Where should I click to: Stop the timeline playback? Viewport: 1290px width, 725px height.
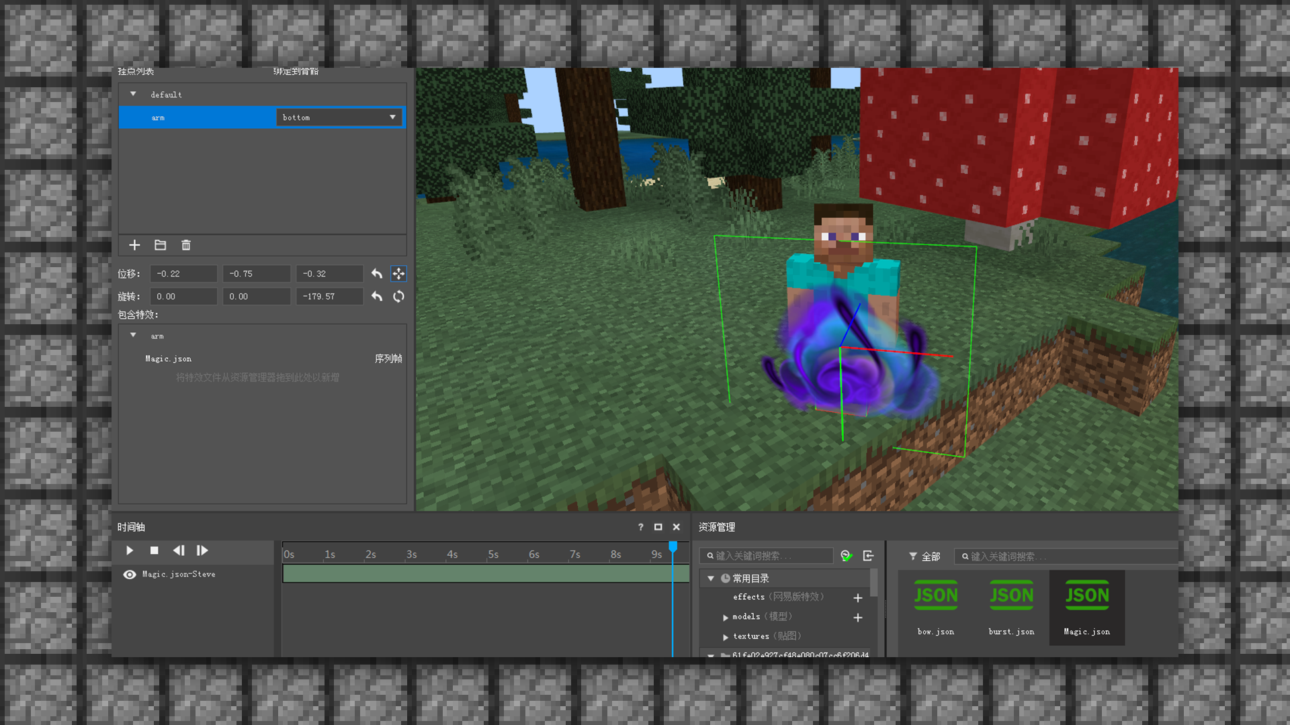pos(154,550)
